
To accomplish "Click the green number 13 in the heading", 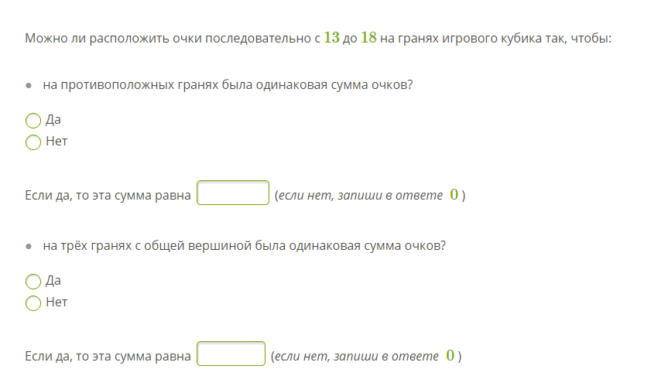I will 332,38.
